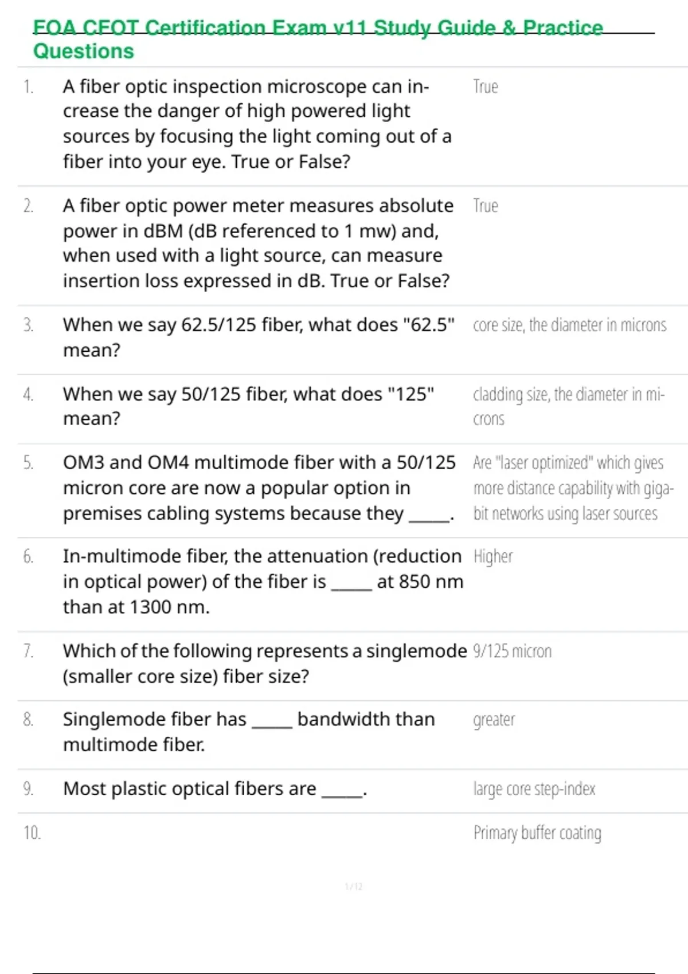Click the question asking what "62.5" means
Viewport: 688px width, 974px height.
259,337
